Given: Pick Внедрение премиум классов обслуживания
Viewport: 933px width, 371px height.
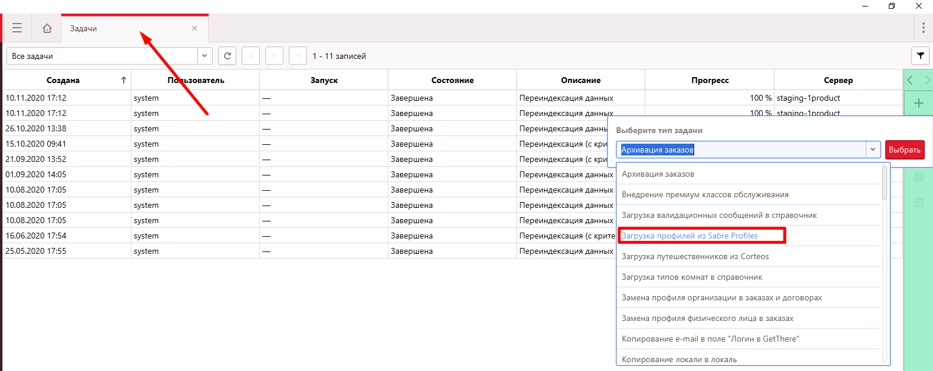Looking at the screenshot, I should click(x=705, y=194).
